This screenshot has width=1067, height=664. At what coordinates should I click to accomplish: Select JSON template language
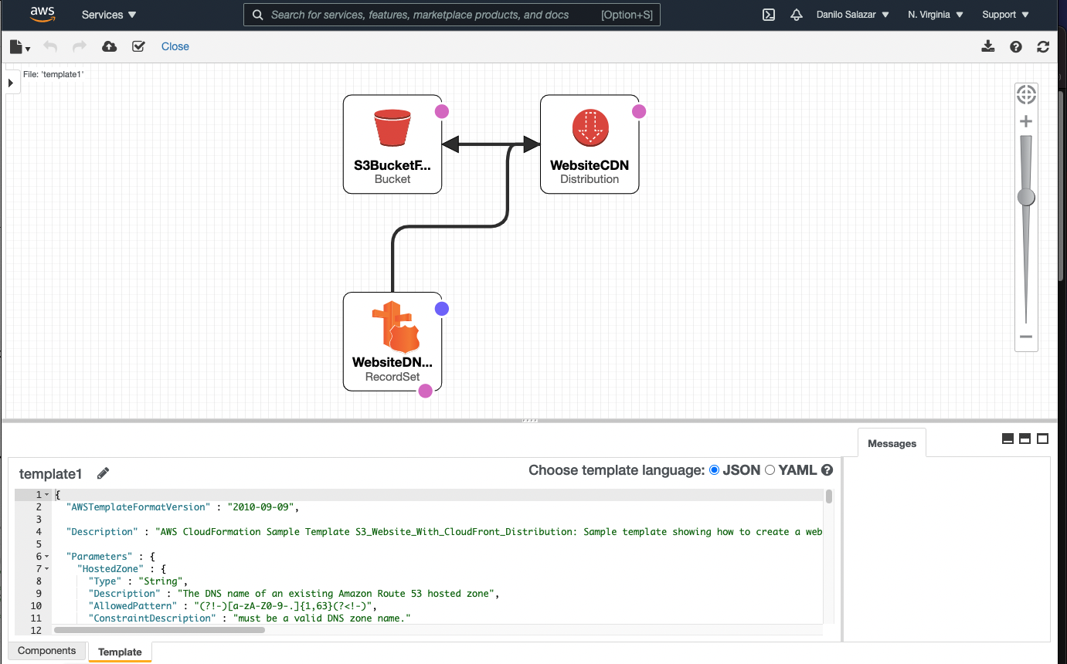tap(714, 470)
